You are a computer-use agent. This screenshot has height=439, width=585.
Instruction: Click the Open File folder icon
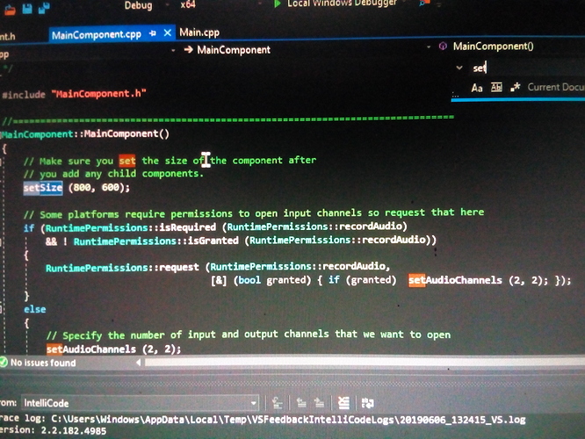coord(10,10)
